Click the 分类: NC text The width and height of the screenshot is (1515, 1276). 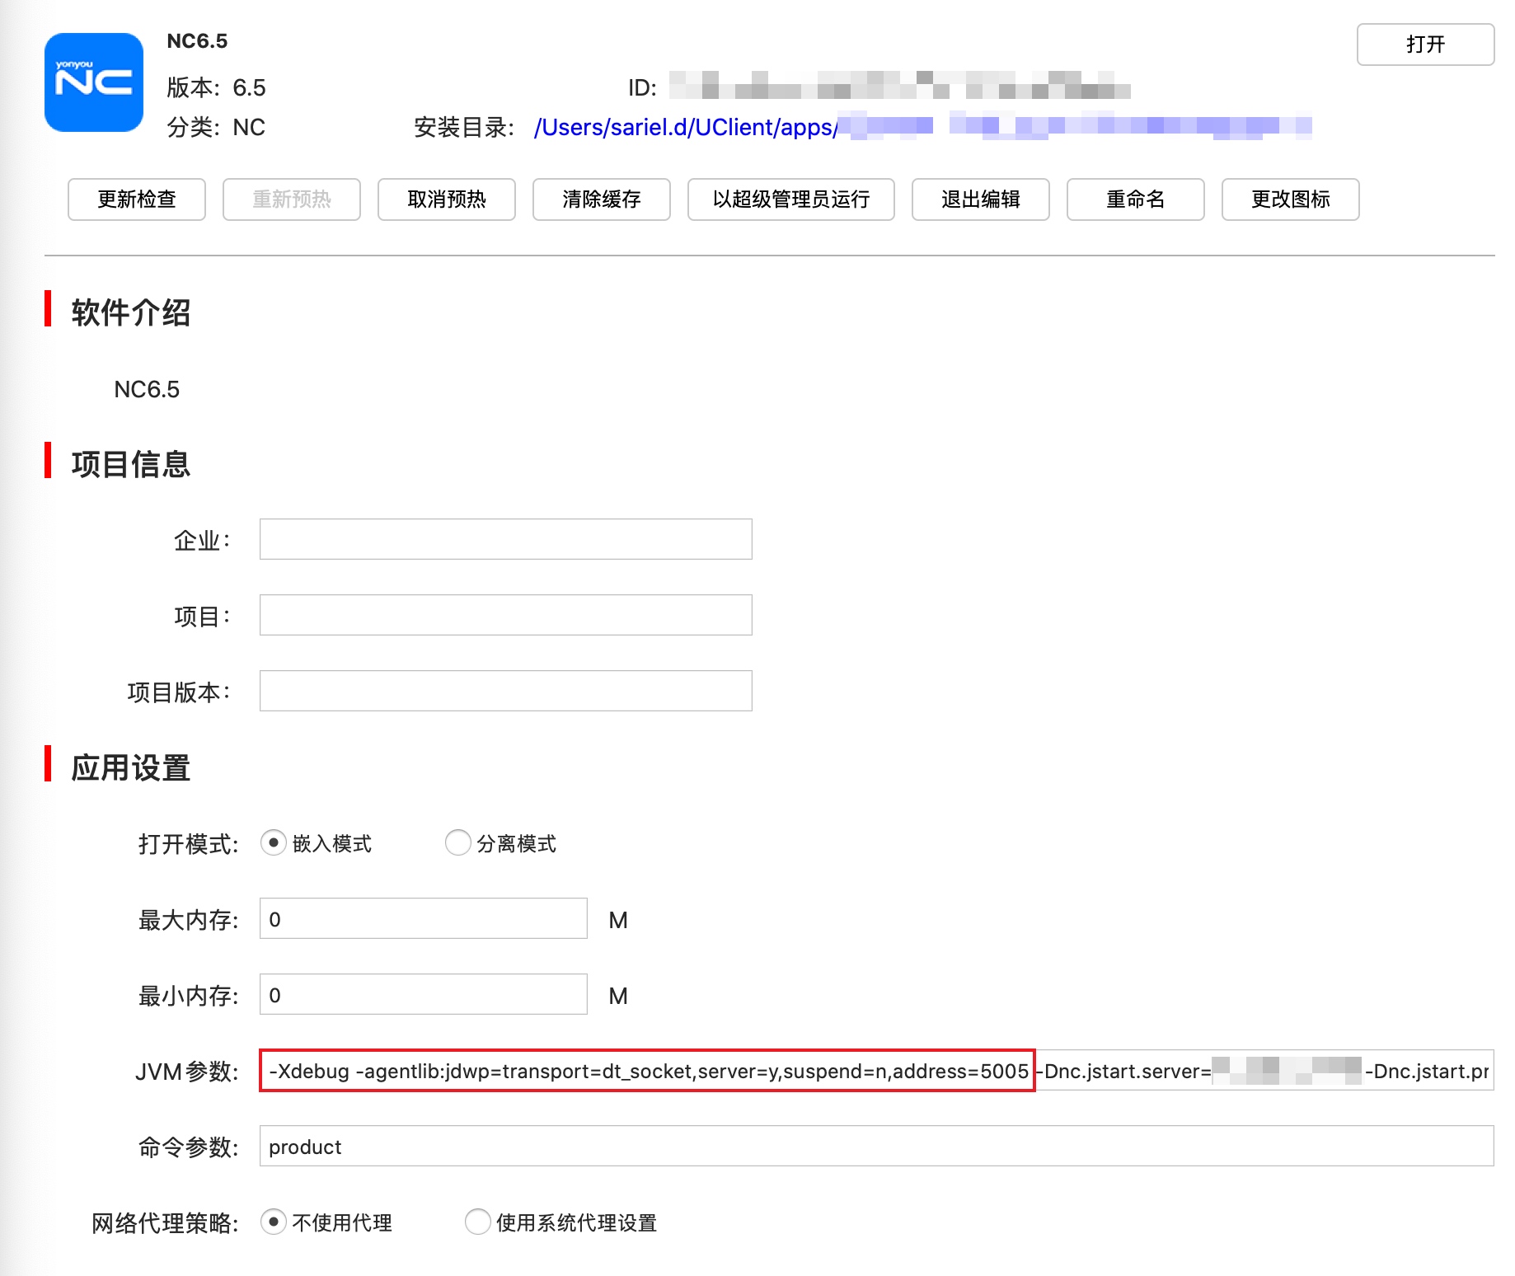tap(216, 127)
